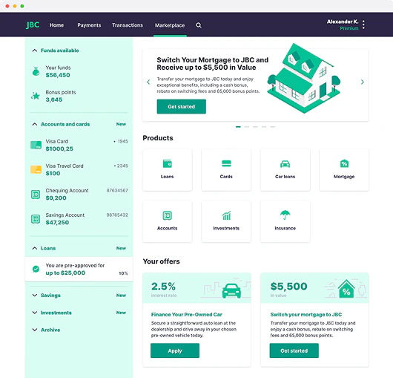Viewport: 393px width, 378px height.
Task: Select the Visa Card $1000,25 row
Action: (x=79, y=145)
